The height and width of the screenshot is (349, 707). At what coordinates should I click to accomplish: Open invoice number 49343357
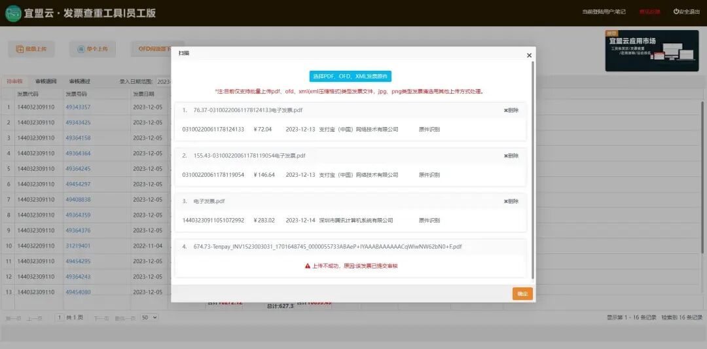click(x=78, y=107)
